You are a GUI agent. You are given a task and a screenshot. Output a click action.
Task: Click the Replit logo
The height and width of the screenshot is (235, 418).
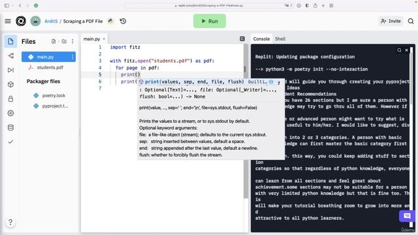point(21,21)
